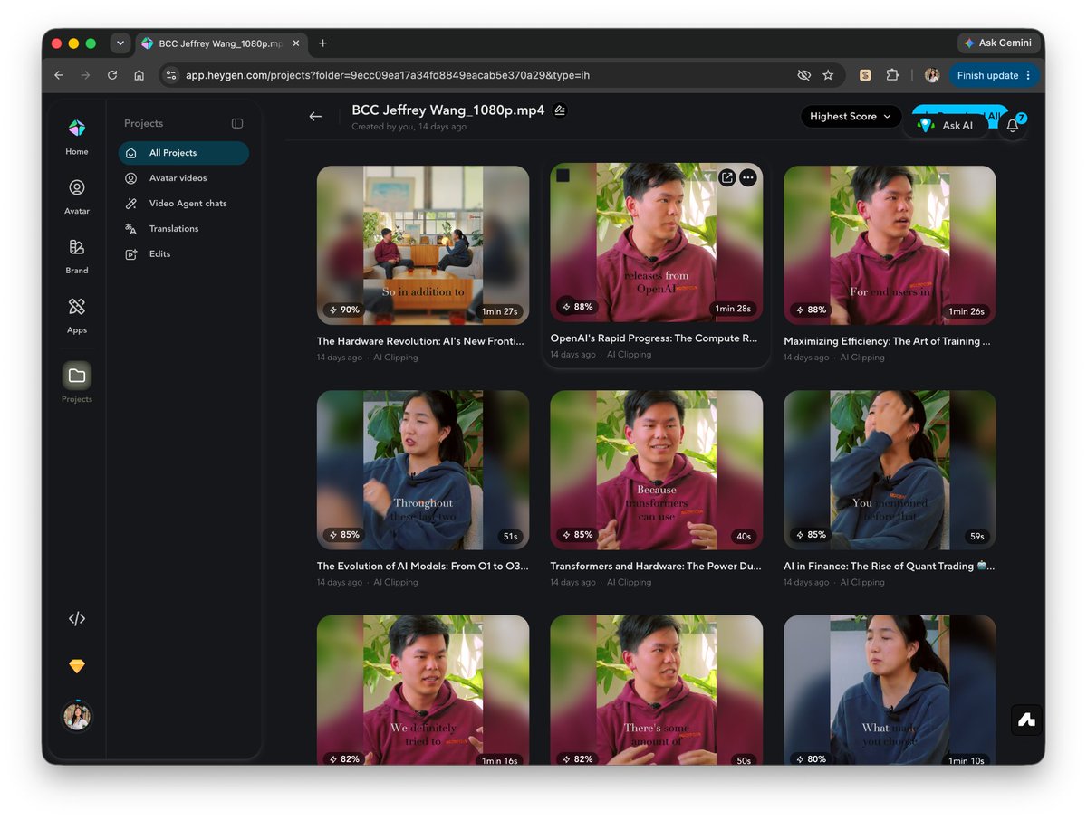Open the user profile avatar in the HeyGen sidebar
Image resolution: width=1087 pixels, height=820 pixels.
click(77, 717)
